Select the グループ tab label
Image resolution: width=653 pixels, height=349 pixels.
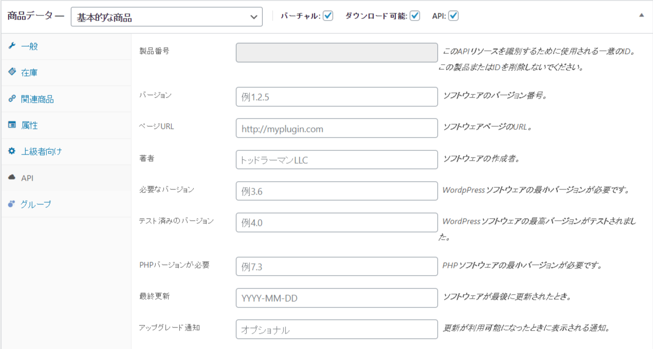36,204
